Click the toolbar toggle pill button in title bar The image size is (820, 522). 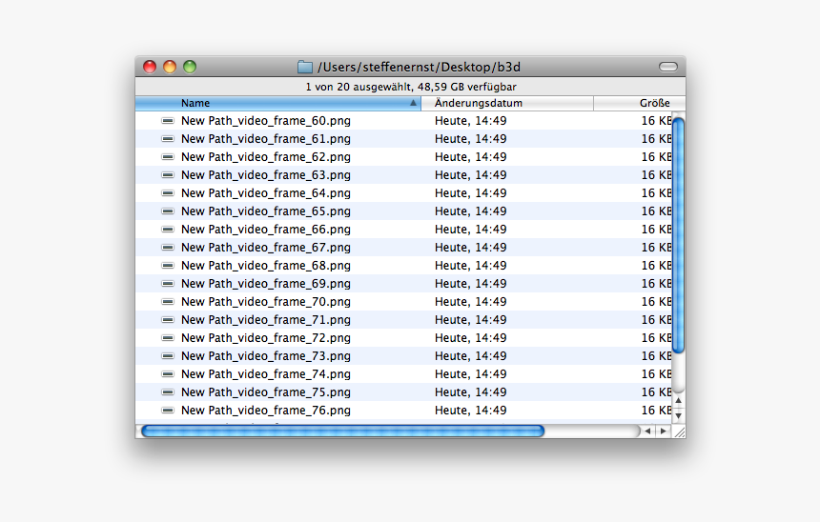click(x=667, y=67)
